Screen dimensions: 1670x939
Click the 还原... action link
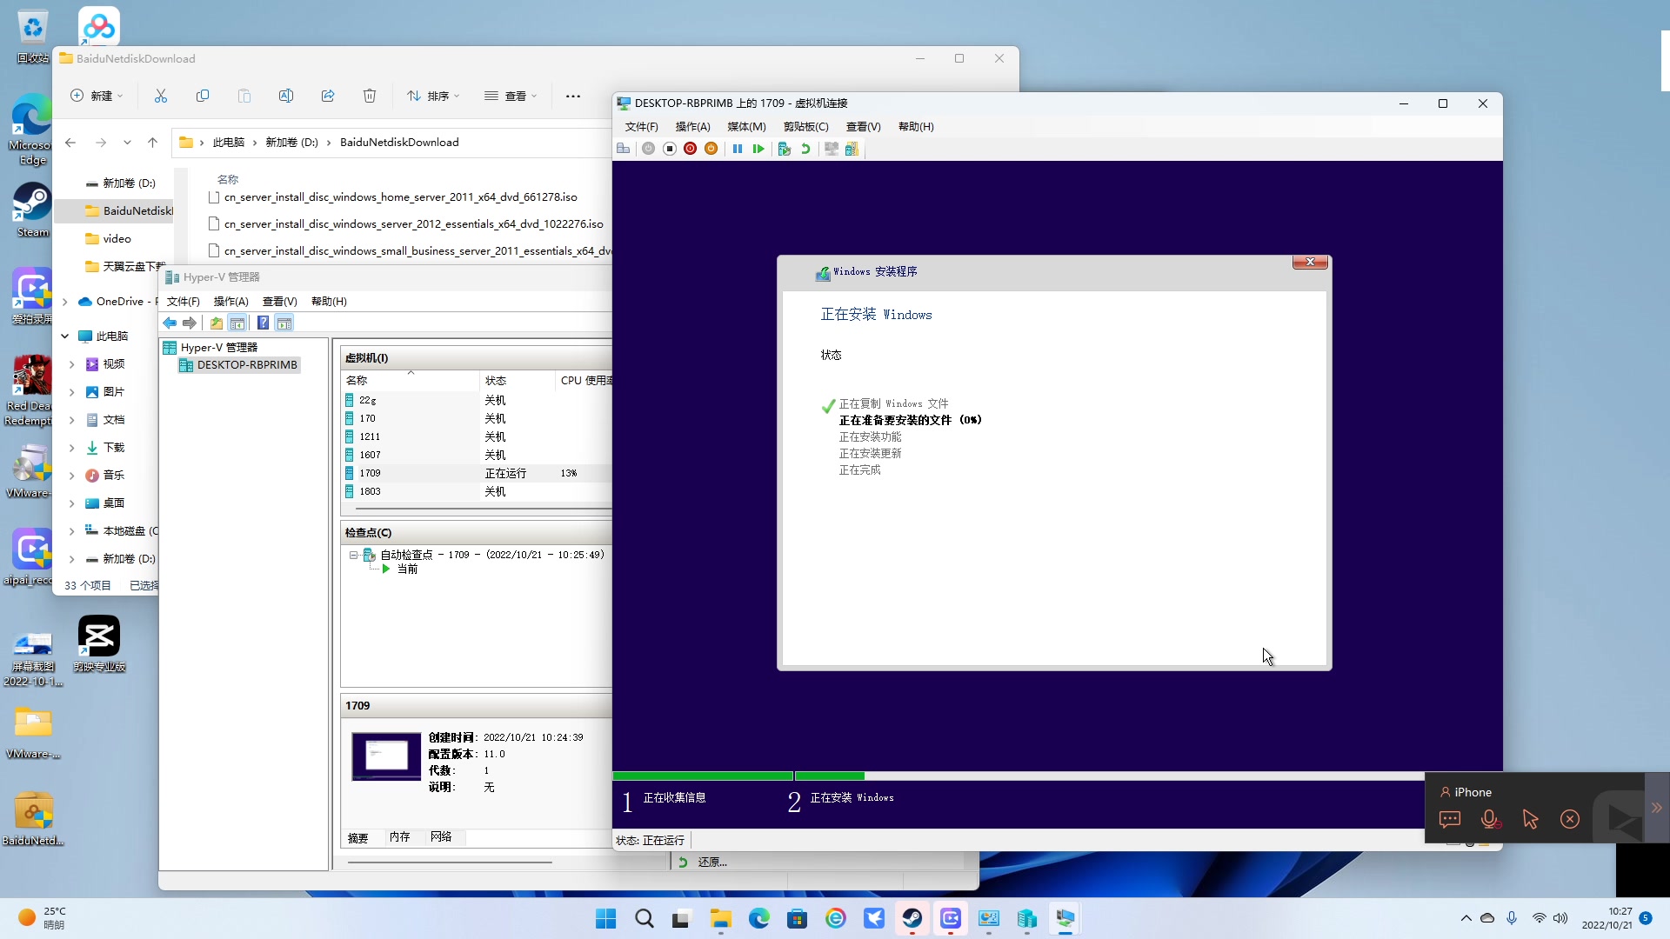point(712,862)
